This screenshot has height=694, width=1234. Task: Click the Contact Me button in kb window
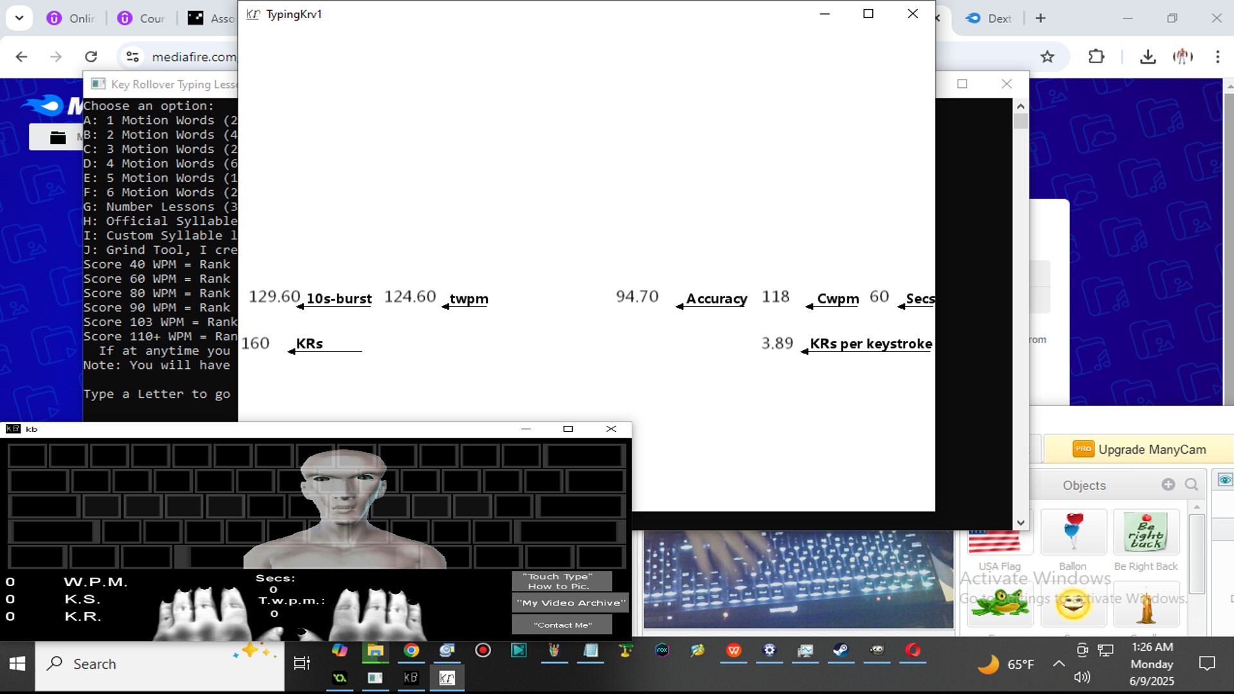click(562, 624)
